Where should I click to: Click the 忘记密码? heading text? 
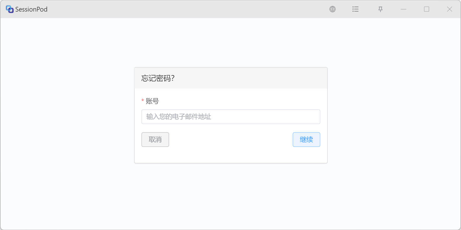158,78
